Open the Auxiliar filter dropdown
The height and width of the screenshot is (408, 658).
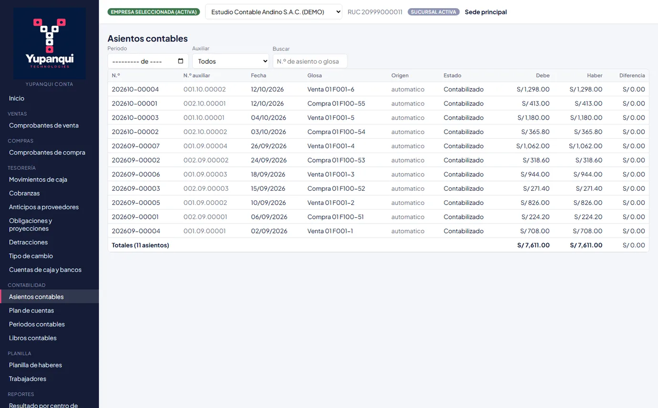[231, 61]
